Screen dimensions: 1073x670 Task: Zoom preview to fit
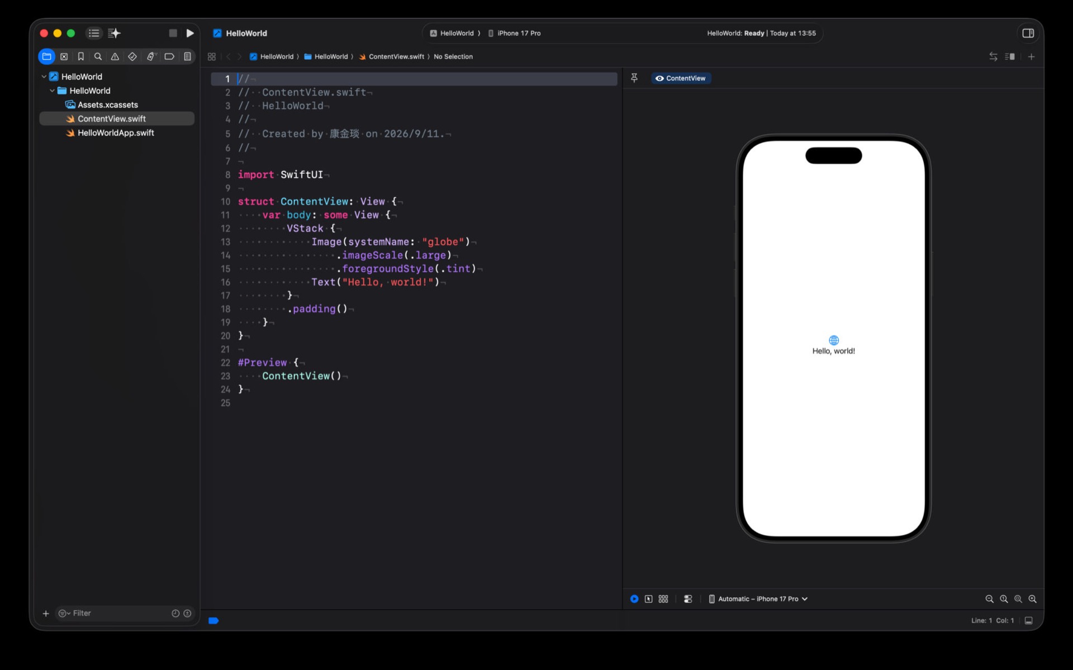click(1018, 598)
